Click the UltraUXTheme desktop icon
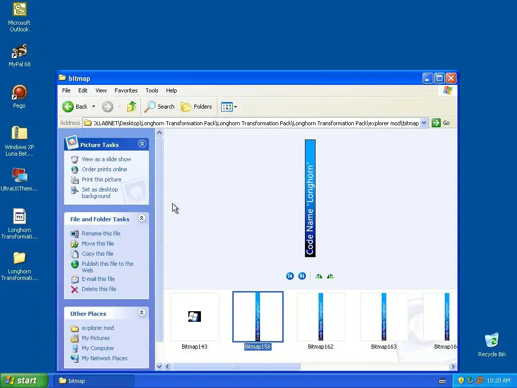 (20, 175)
